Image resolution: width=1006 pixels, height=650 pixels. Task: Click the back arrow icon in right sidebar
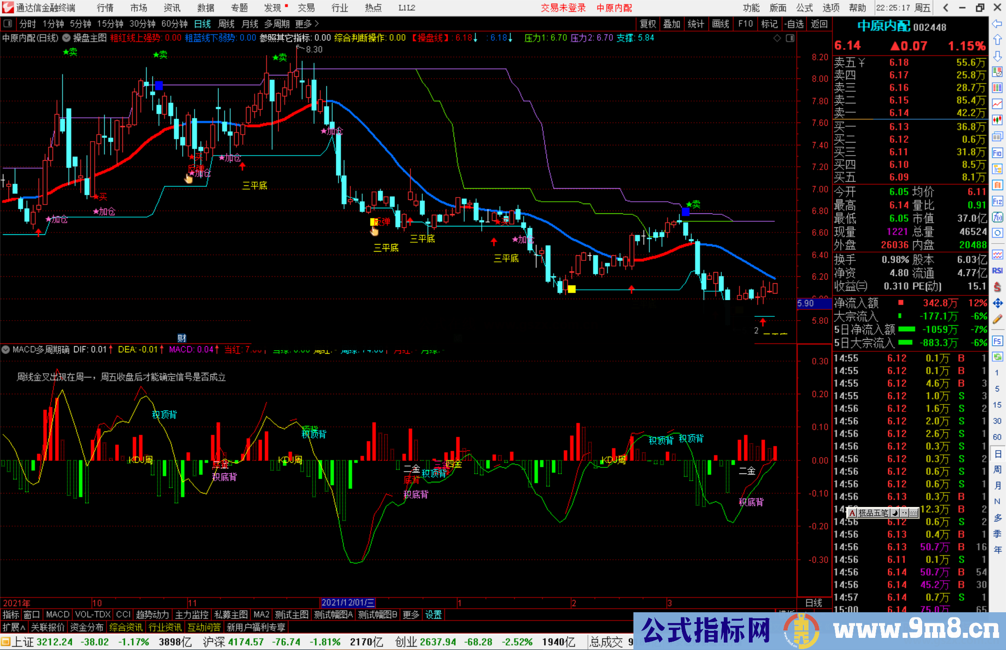[x=997, y=23]
